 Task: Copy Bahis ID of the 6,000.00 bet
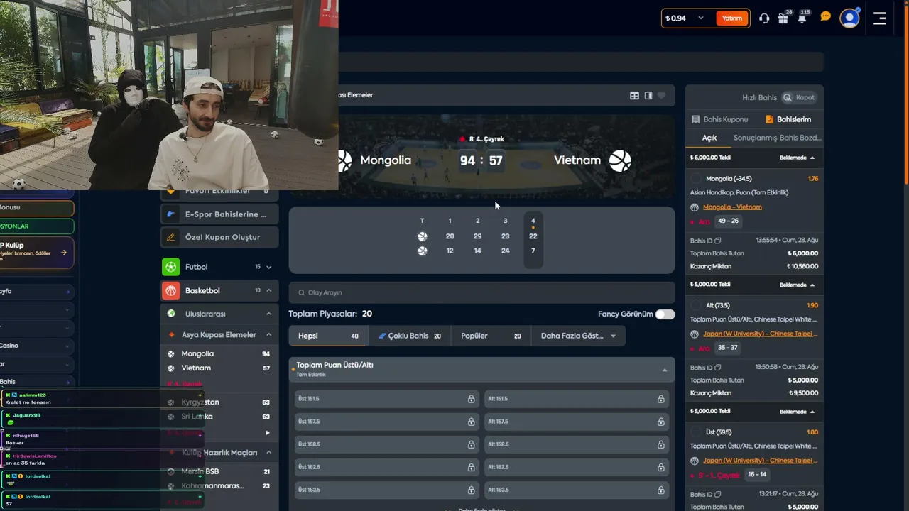pyautogui.click(x=718, y=241)
